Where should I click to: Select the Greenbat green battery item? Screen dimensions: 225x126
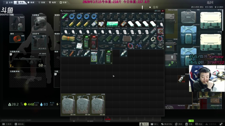[x=65, y=16]
